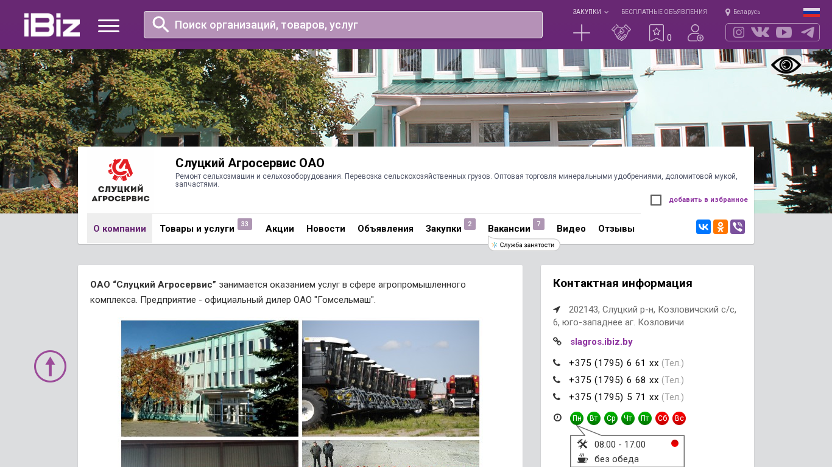Click the plus add icon
832x467 pixels.
[582, 33]
